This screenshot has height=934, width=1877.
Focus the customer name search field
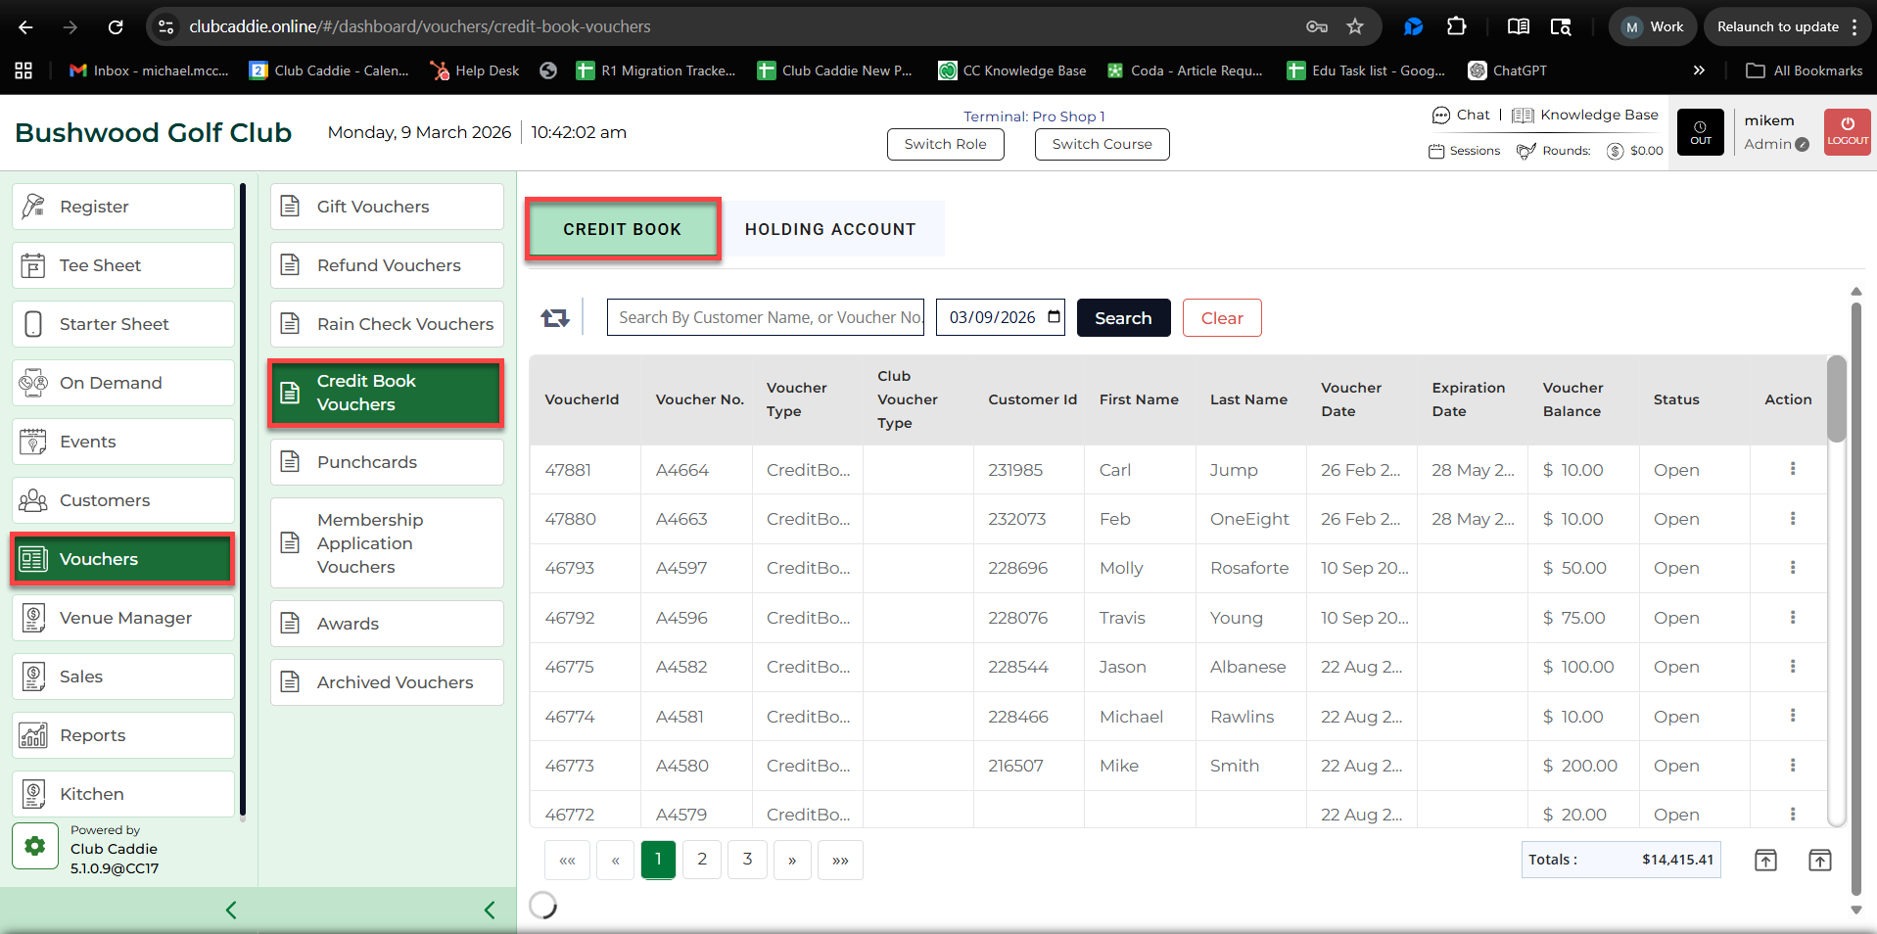[x=765, y=317]
